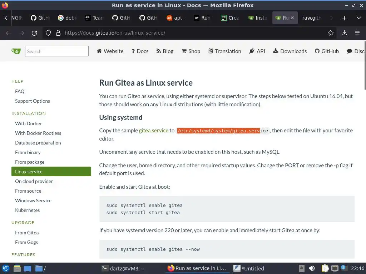
Task: Click the volume speaker tray icon
Action: click(x=312, y=268)
